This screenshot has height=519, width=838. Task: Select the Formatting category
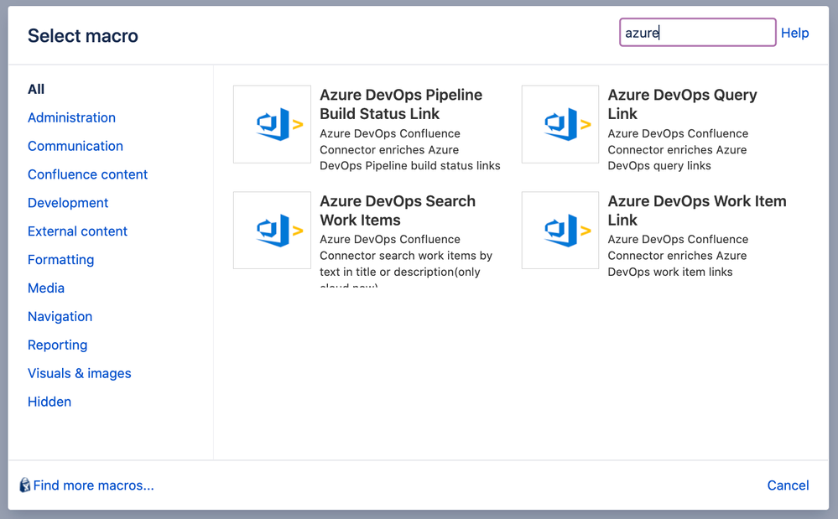pyautogui.click(x=60, y=260)
